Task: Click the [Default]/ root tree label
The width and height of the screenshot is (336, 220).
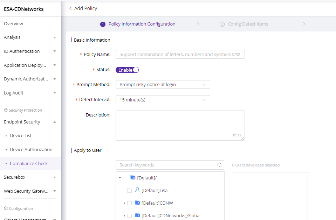Action: tap(147, 178)
